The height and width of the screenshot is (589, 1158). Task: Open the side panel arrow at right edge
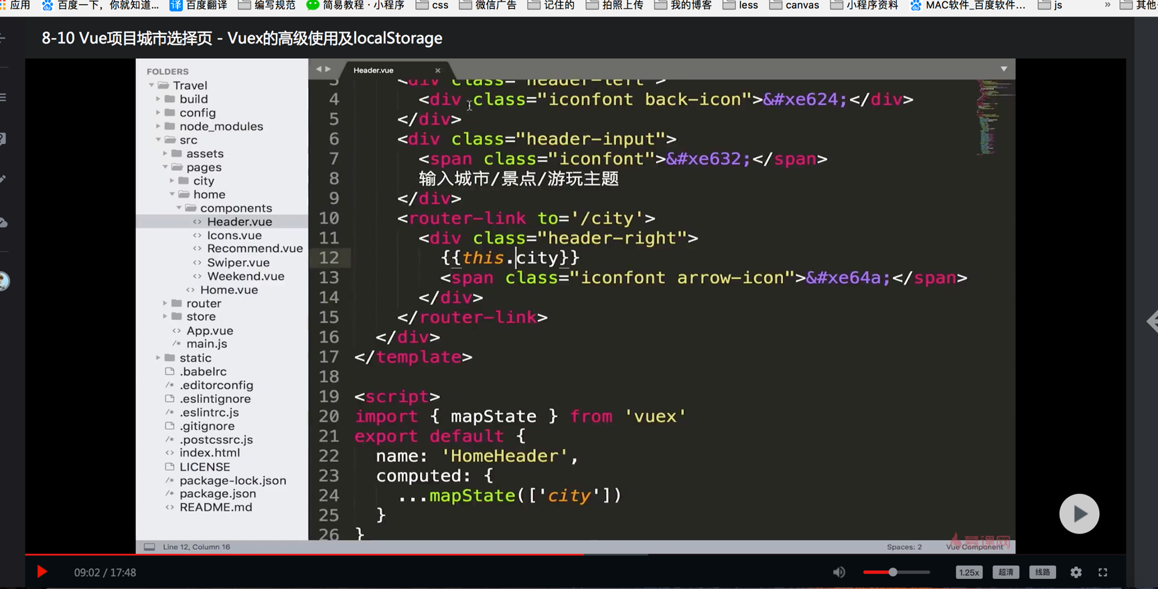1153,321
